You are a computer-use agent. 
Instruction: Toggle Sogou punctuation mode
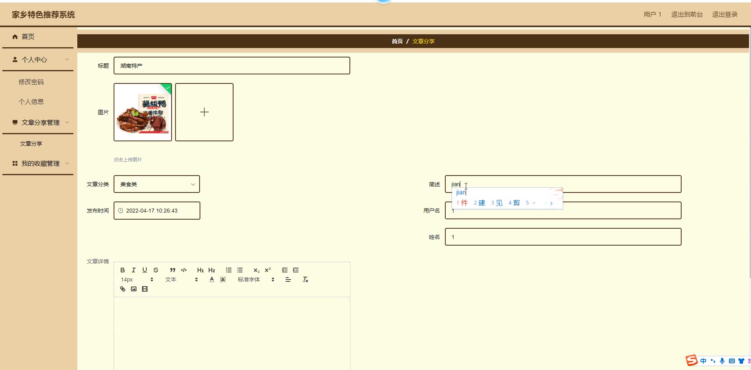coord(713,361)
